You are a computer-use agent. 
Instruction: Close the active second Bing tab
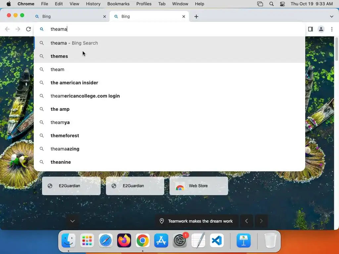[x=184, y=17]
